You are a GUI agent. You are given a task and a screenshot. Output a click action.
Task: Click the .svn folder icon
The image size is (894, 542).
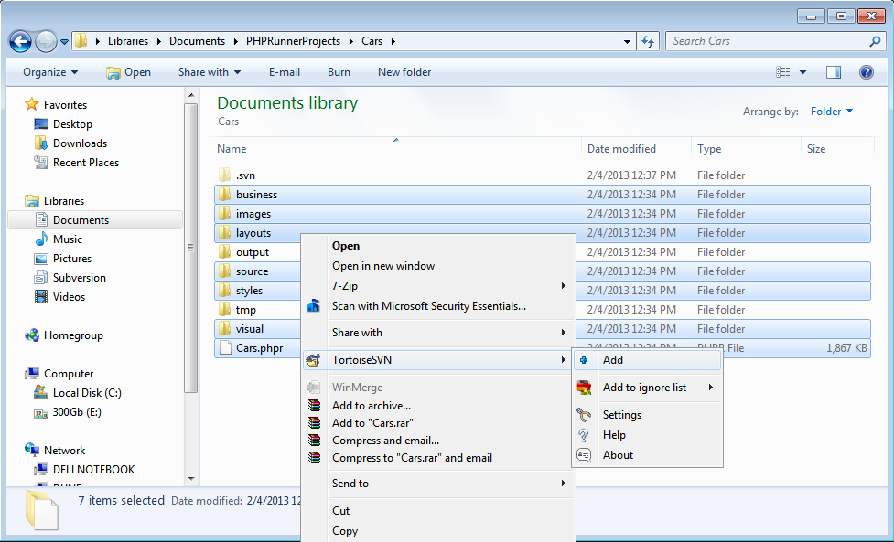pos(224,175)
